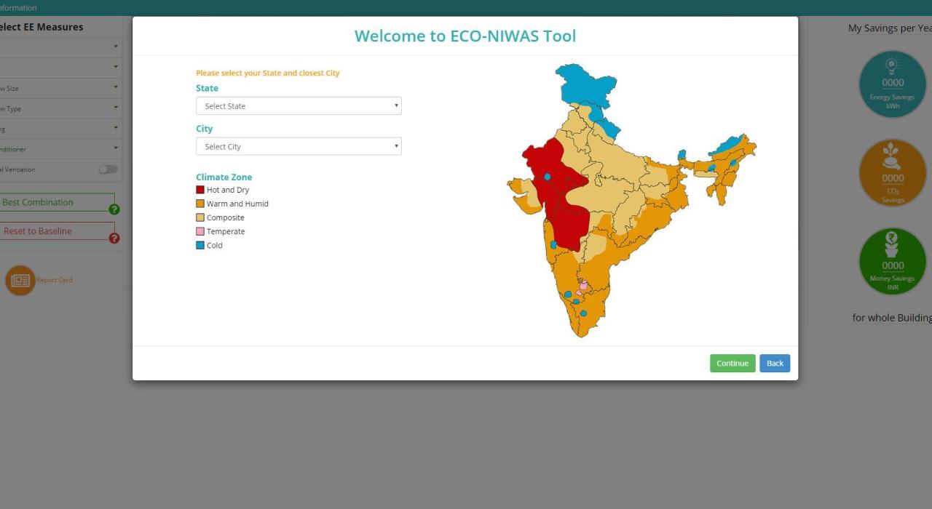The width and height of the screenshot is (932, 509).
Task: Click the tan Composite legend swatch
Action: coord(200,217)
